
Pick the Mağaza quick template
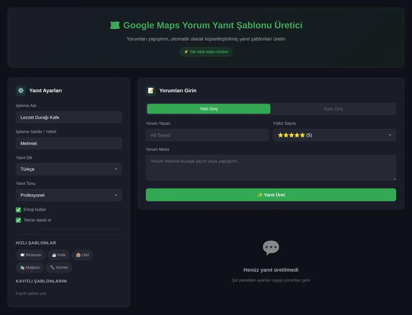(30, 267)
